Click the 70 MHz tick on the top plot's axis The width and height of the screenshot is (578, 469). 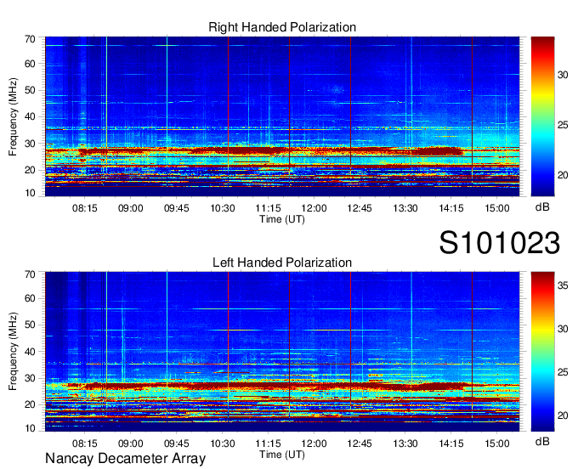coord(30,39)
